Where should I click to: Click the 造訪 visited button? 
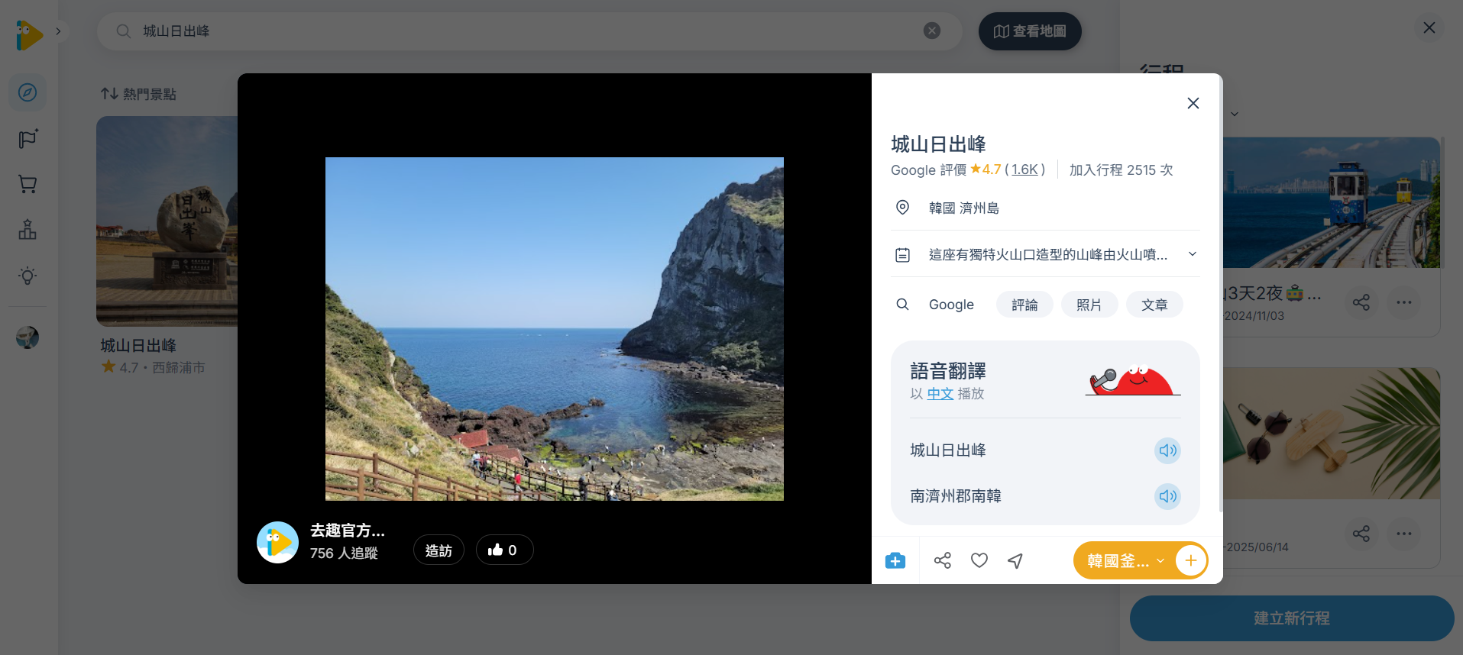(439, 550)
